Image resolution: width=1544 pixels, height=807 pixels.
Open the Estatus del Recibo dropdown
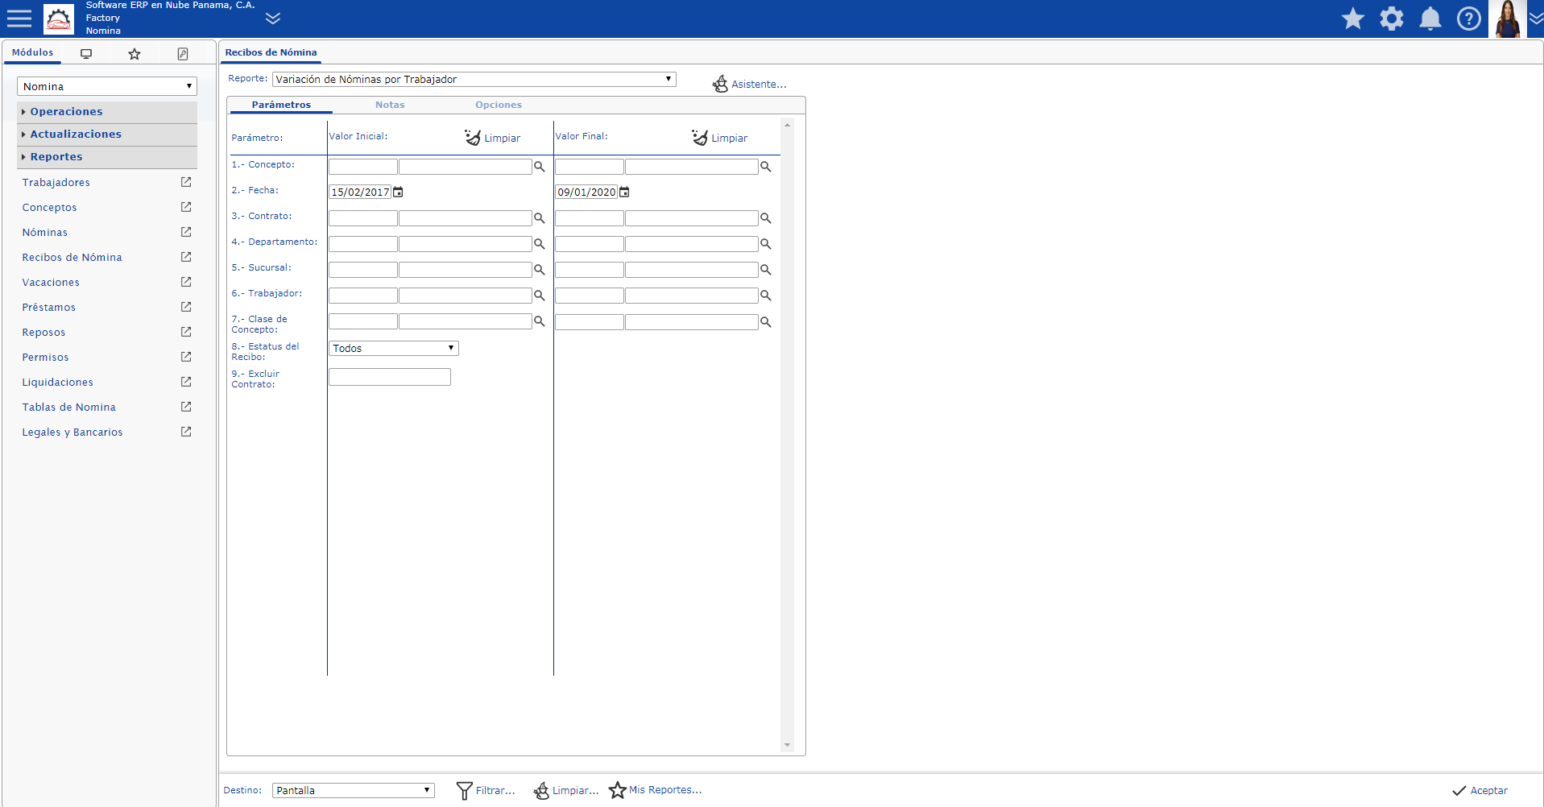(394, 348)
